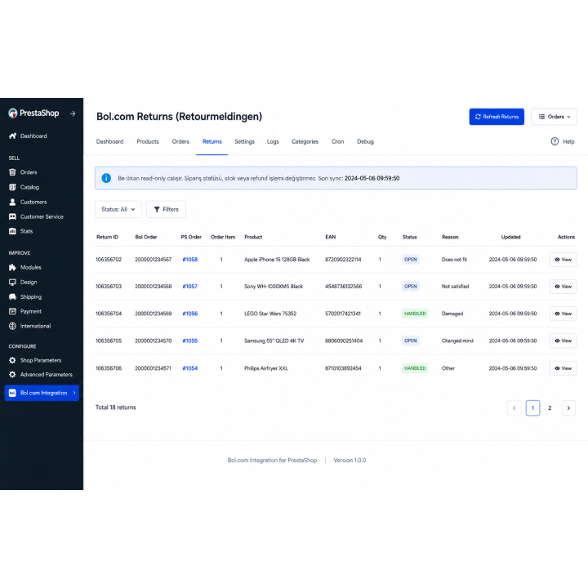Open the Catalog sidebar icon
Screen dimensions: 588x588
[12, 187]
